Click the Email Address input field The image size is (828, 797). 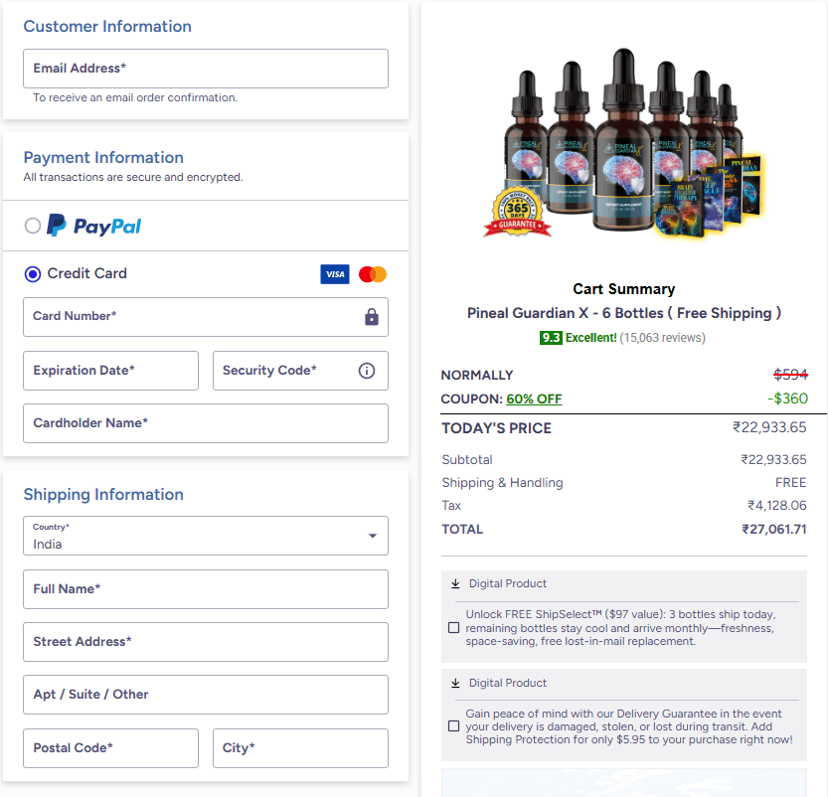tap(205, 68)
